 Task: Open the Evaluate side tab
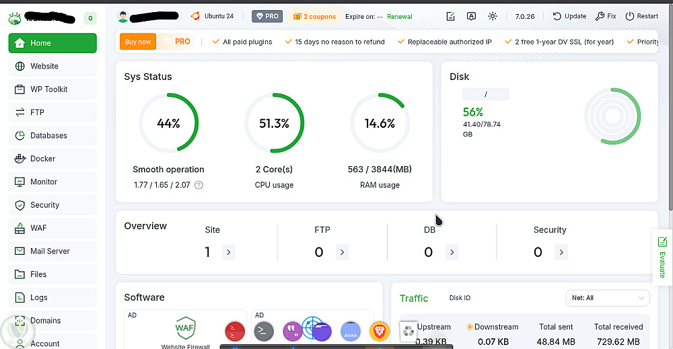click(662, 258)
